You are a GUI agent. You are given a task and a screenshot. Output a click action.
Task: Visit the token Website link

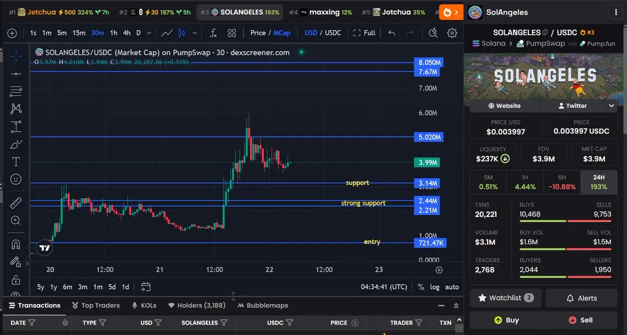(504, 105)
